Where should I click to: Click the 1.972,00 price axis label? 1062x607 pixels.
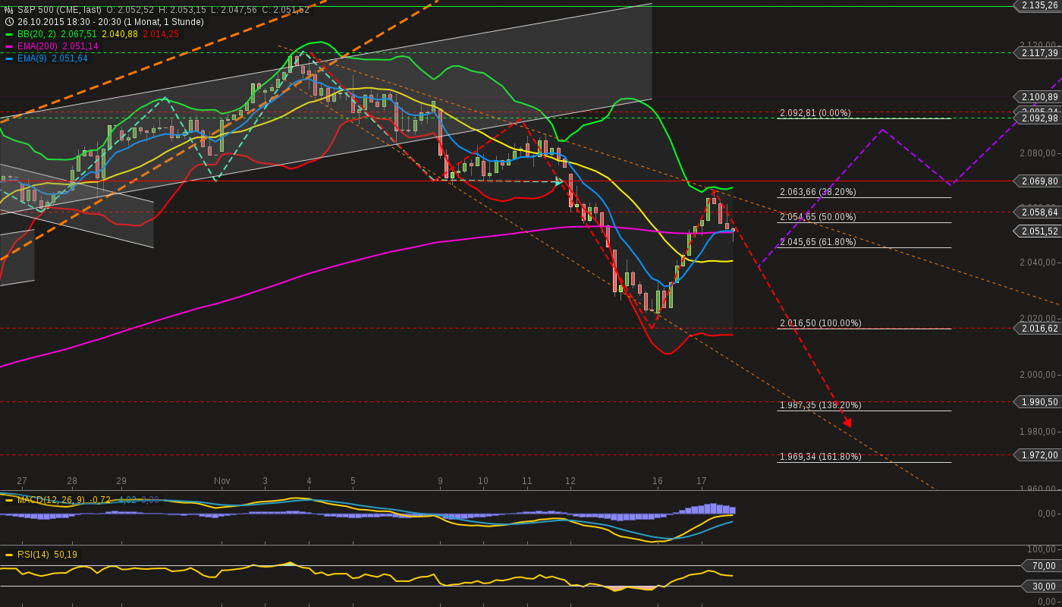1036,455
